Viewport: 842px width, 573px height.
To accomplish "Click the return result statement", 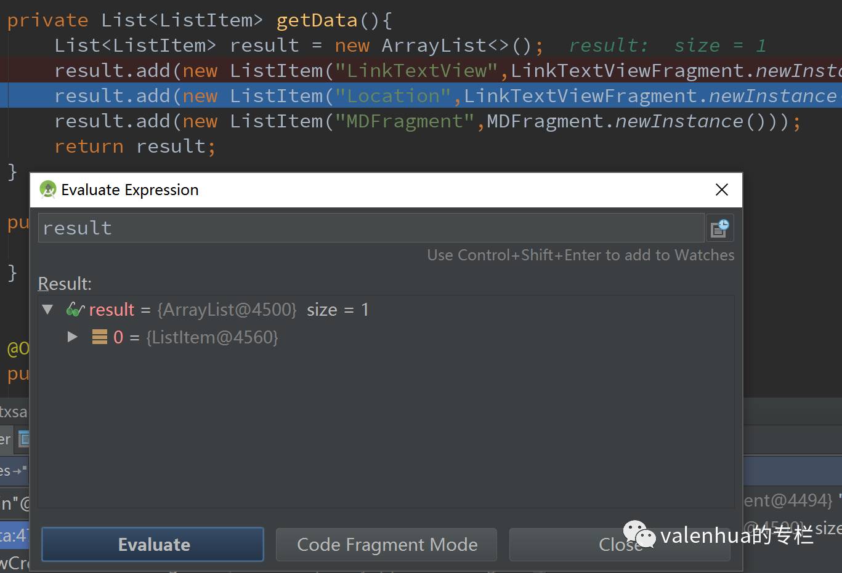I will tap(134, 146).
